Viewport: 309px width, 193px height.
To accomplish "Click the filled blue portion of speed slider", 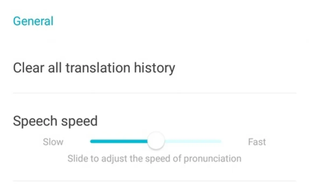I will 119,141.
